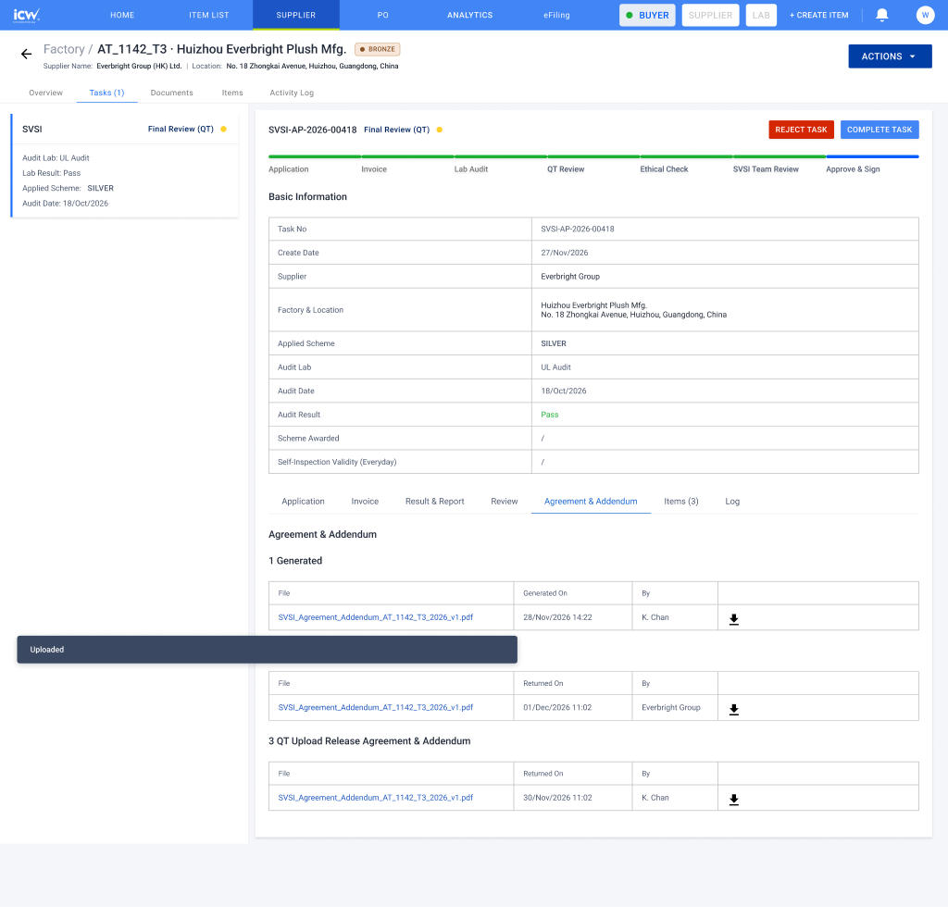948x907 pixels.
Task: Click the REJECT TASK button
Action: point(801,130)
